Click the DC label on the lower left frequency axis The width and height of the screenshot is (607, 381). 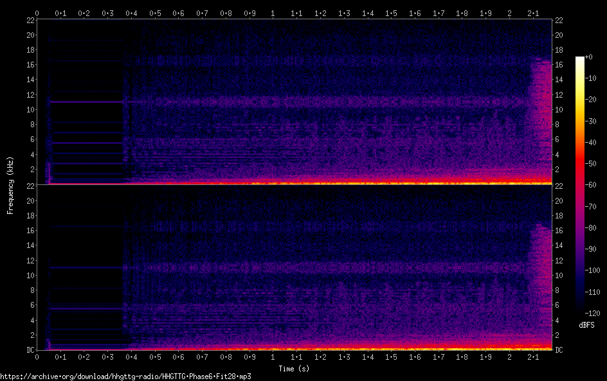coord(29,350)
